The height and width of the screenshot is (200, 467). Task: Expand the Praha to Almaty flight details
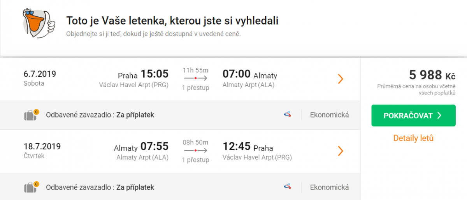341,79
